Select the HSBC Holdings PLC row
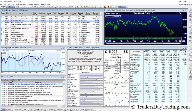Viewport: 192px width, 111px height. click(51, 22)
